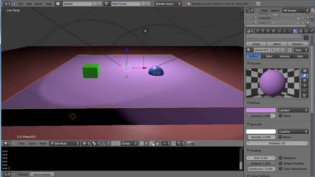Open the Object properties tab icon
The height and width of the screenshot is (177, 315).
[274, 31]
